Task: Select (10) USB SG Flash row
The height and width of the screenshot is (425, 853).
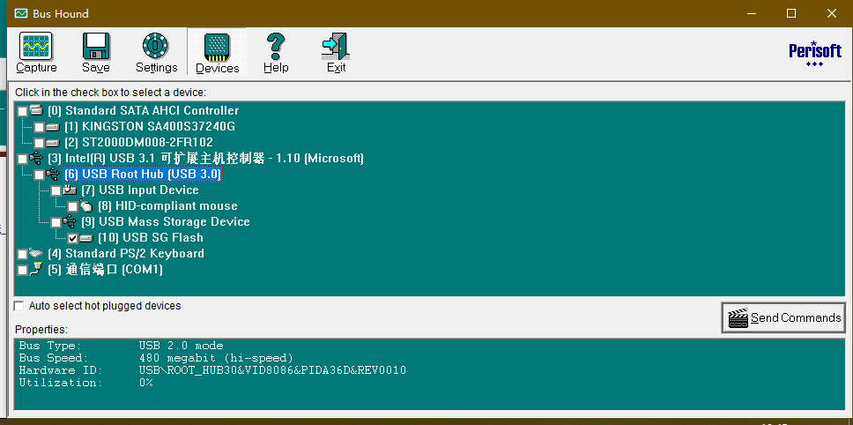Action: (x=151, y=237)
